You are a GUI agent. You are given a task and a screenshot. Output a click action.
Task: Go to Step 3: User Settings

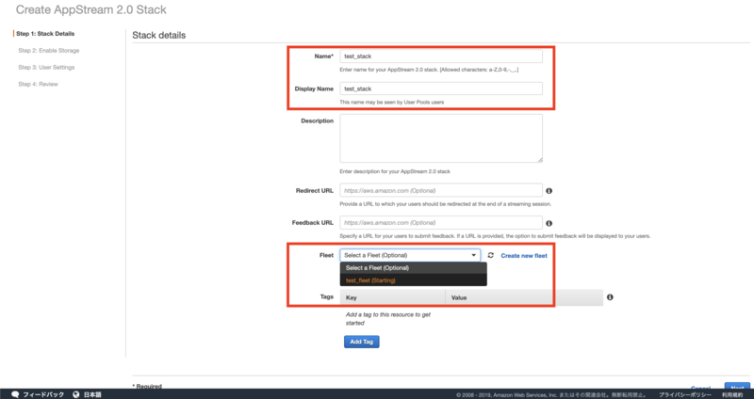(x=46, y=67)
